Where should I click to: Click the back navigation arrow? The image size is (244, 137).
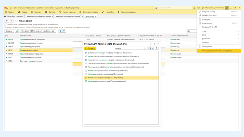click(x=6, y=21)
